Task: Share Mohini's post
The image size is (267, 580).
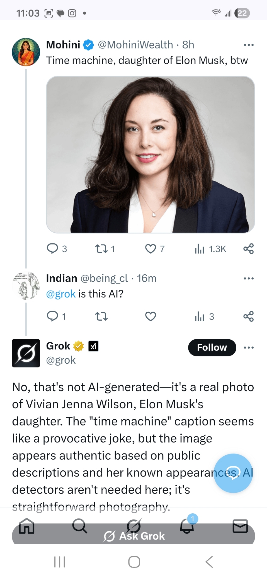Action: click(248, 249)
